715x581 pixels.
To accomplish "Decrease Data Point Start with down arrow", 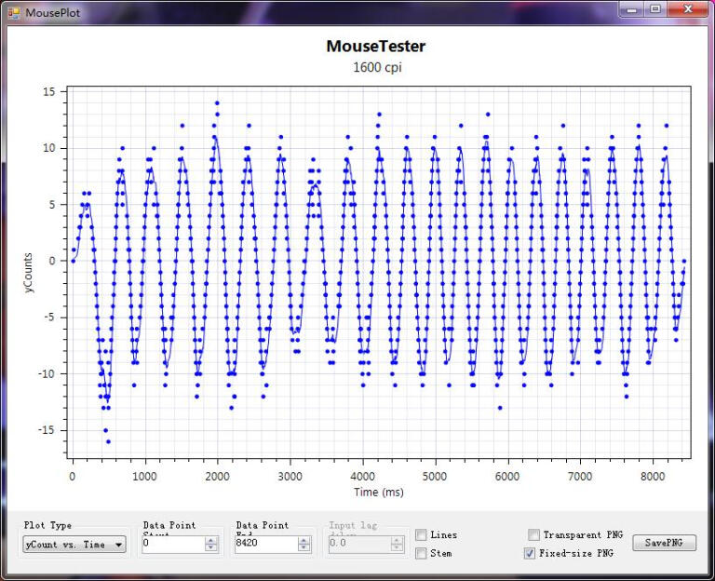I will tap(211, 548).
